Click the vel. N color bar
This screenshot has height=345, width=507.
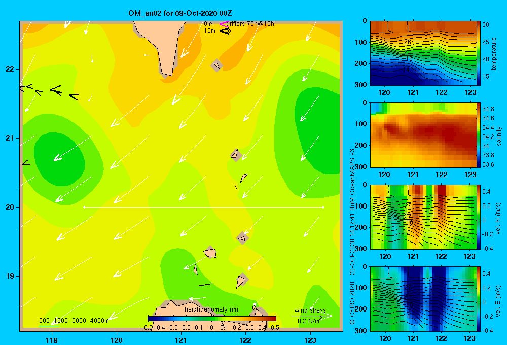point(478,217)
